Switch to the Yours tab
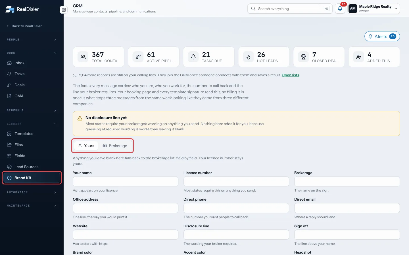The width and height of the screenshot is (409, 255). 86,146
